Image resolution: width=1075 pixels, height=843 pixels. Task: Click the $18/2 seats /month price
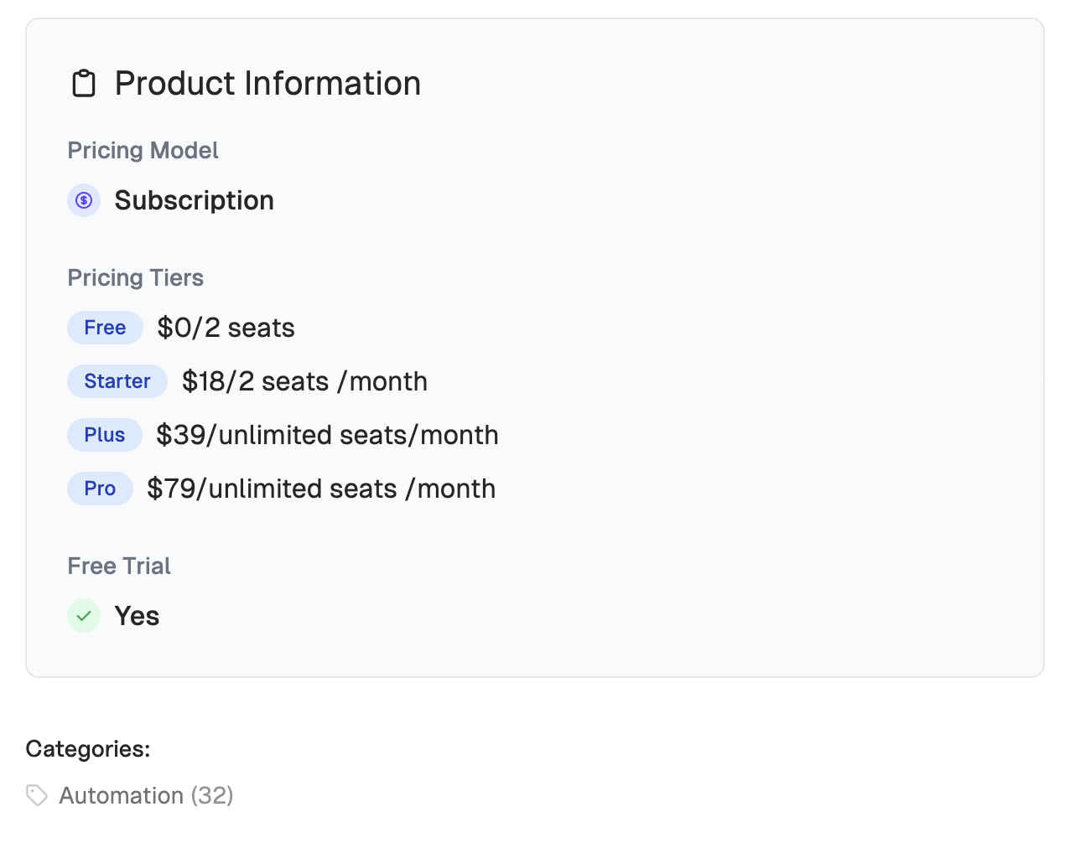[304, 381]
